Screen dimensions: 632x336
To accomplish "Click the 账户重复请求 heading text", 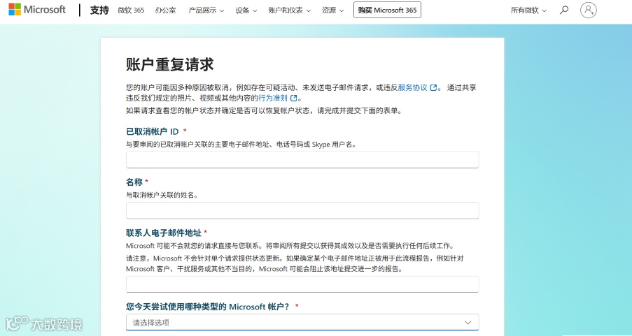I will click(169, 64).
